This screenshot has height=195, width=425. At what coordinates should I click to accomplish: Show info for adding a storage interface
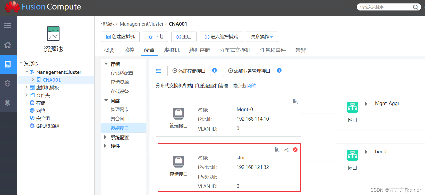point(215,70)
